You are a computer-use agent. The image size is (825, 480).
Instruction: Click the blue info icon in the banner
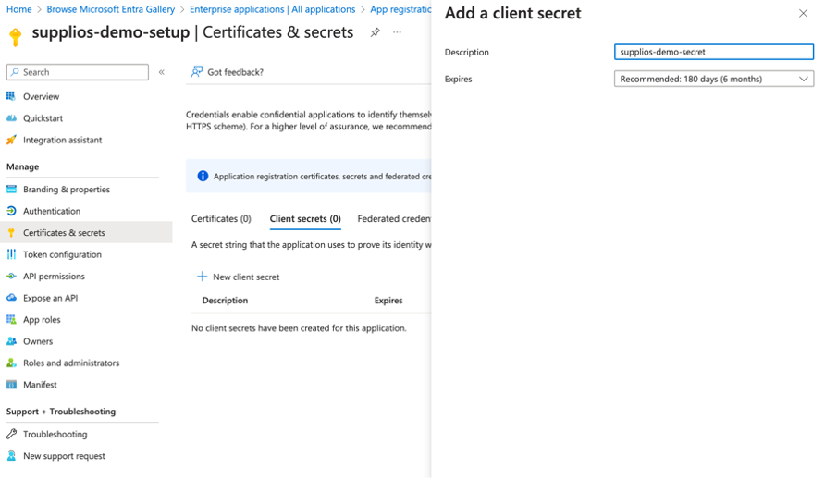[203, 177]
